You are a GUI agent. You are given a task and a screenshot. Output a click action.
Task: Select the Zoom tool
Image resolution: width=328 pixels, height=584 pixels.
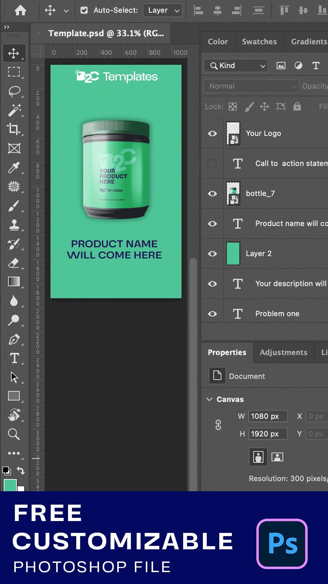[14, 434]
